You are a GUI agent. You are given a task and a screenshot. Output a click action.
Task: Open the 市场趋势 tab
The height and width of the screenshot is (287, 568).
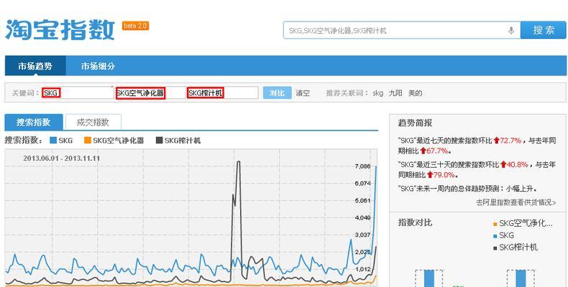(x=35, y=66)
